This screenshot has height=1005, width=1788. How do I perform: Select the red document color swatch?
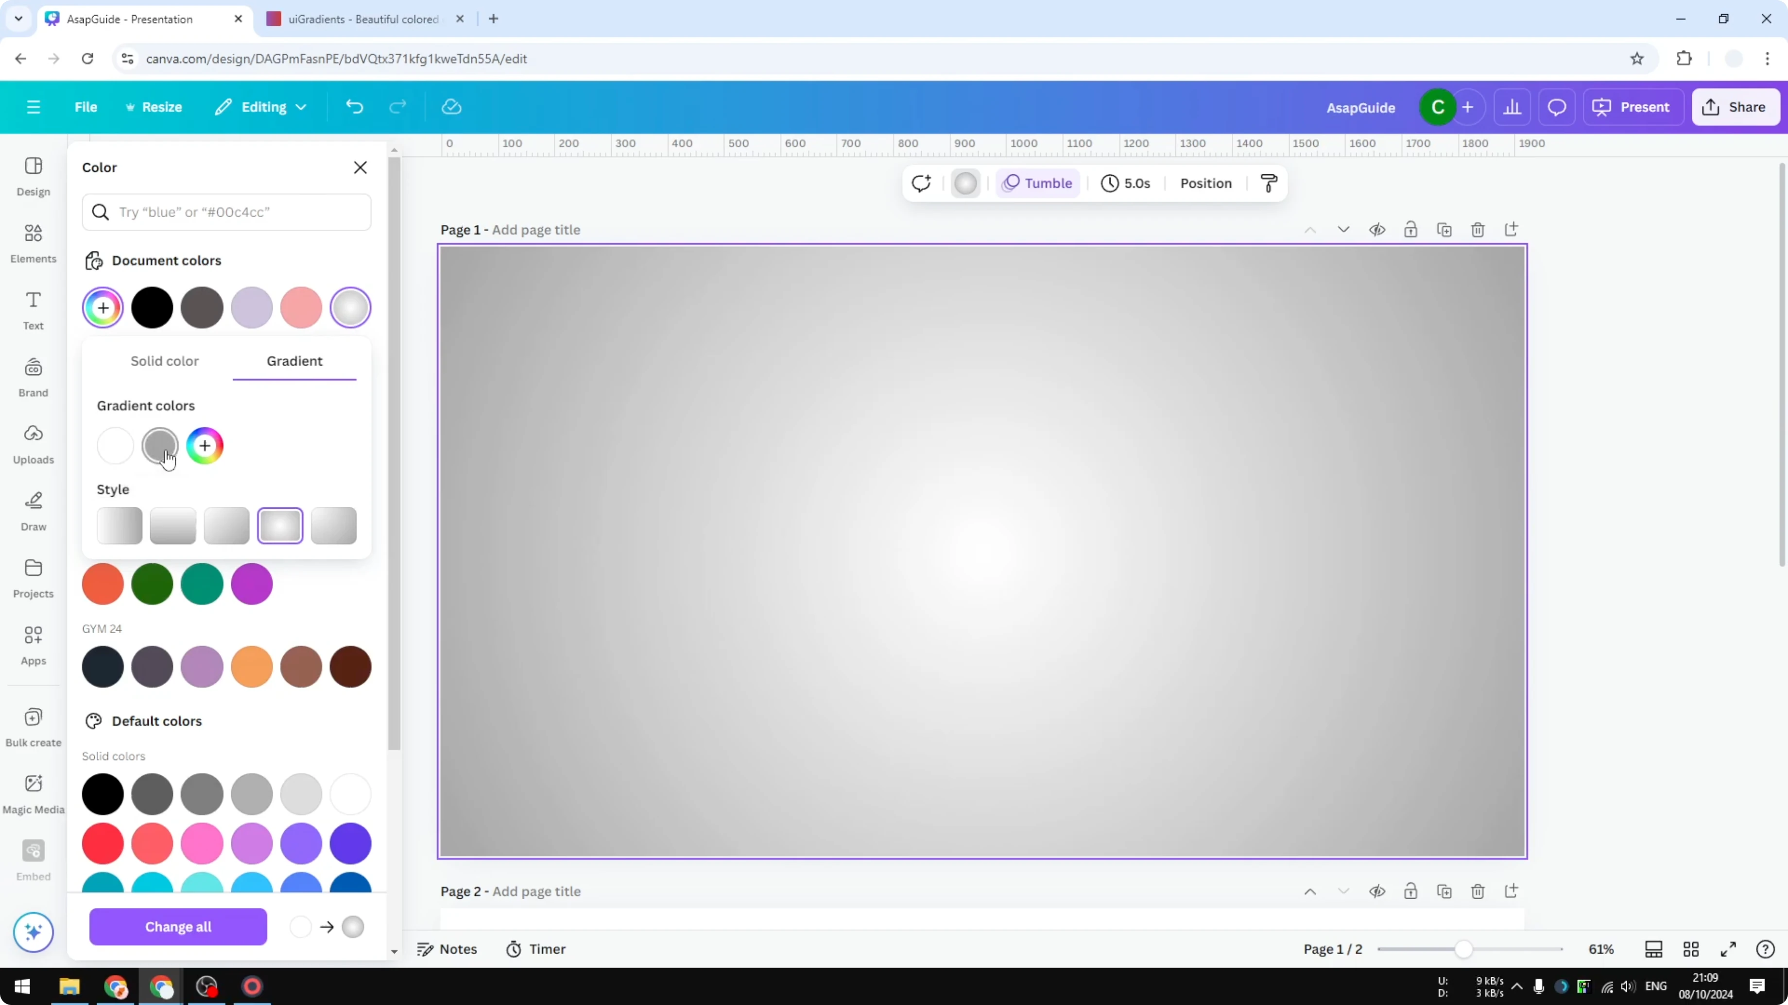click(301, 307)
